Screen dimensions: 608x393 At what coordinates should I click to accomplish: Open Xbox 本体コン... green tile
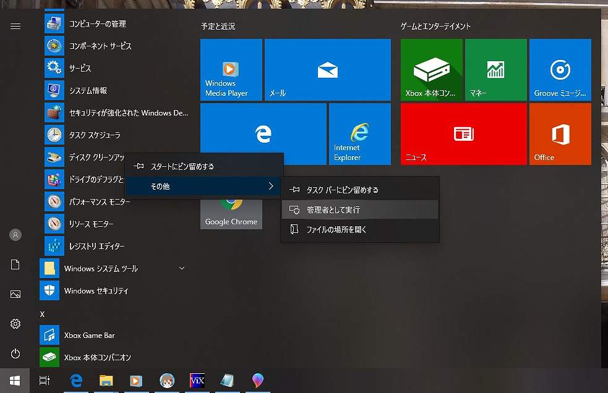point(432,70)
